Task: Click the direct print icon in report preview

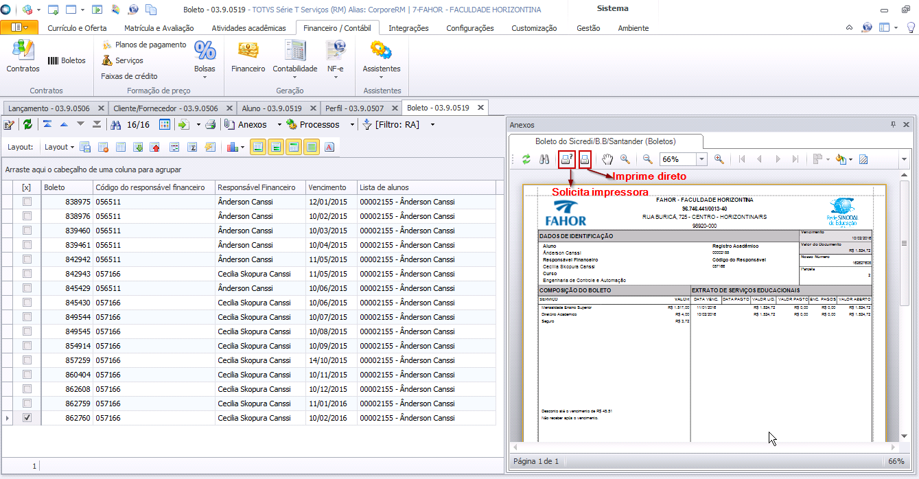Action: coord(585,159)
